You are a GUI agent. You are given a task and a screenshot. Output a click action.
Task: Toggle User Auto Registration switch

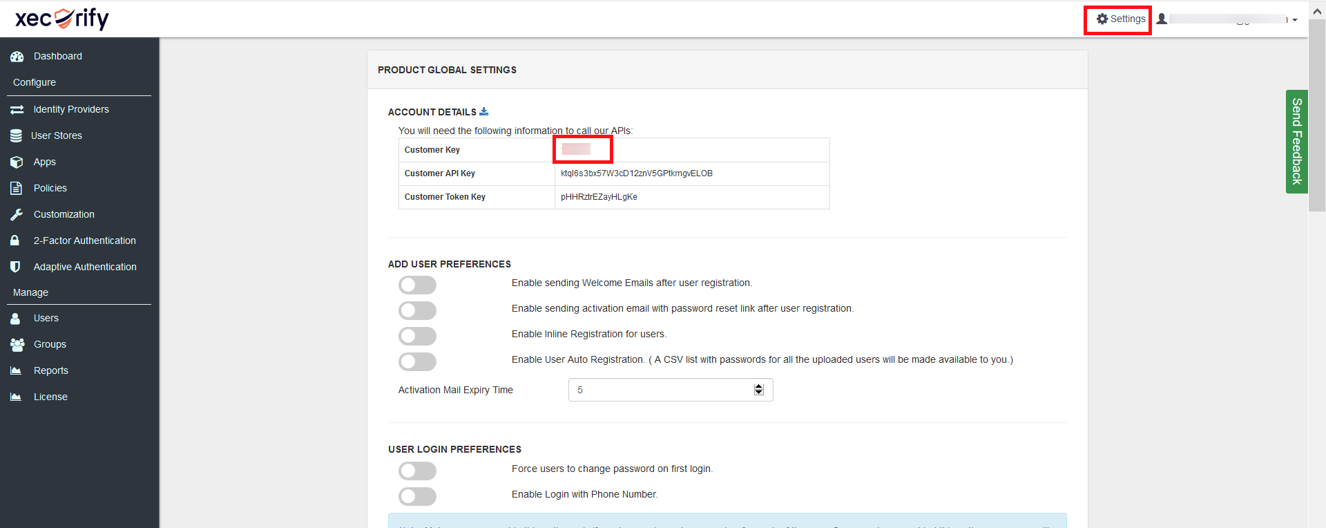point(417,361)
